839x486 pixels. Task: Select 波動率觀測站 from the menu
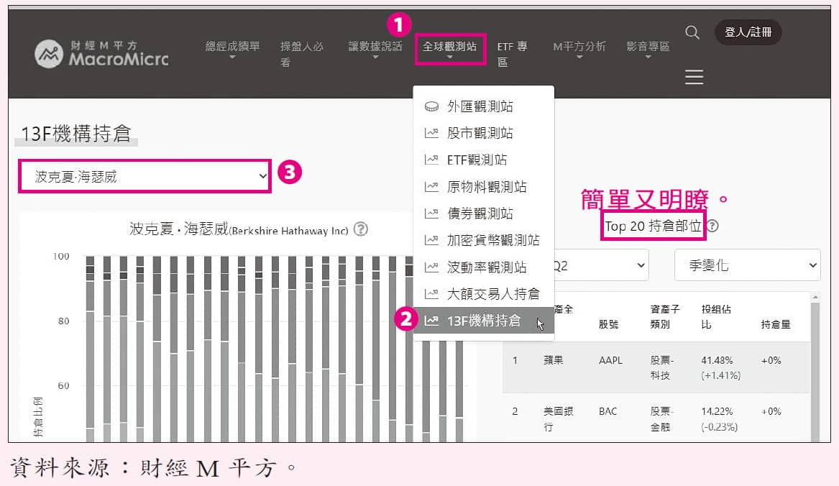[484, 267]
